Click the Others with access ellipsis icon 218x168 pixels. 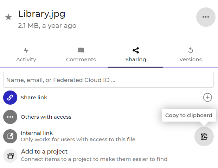(10, 117)
